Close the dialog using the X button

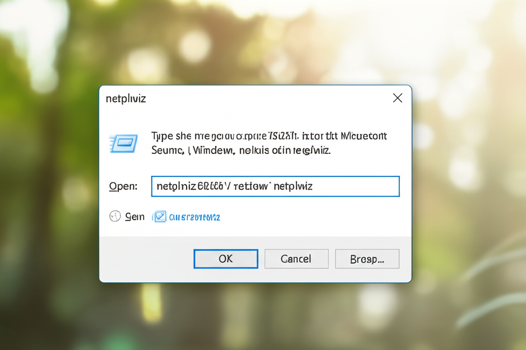click(x=397, y=98)
